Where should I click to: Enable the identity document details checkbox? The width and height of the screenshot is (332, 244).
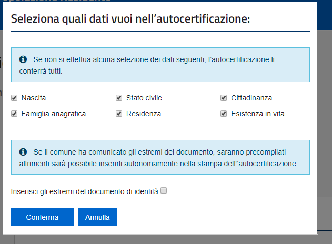click(164, 190)
